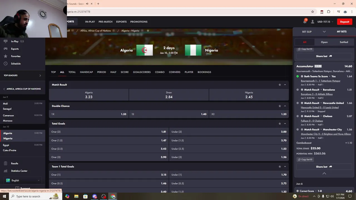356x200 pixels.
Task: Open the Algeria - Nigeria breadcrumb dropdown
Action: 142,31
